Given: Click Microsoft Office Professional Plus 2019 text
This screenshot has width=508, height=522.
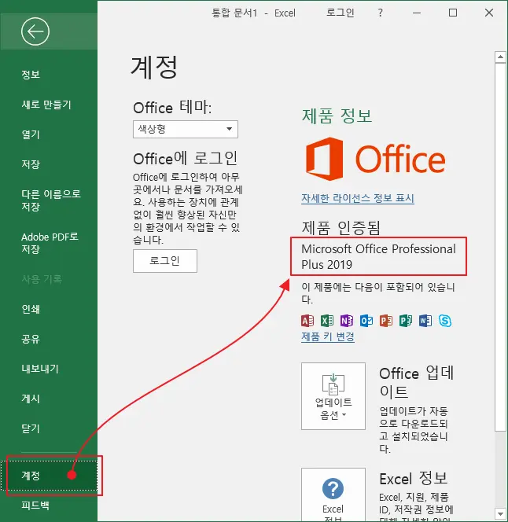Looking at the screenshot, I should (378, 256).
